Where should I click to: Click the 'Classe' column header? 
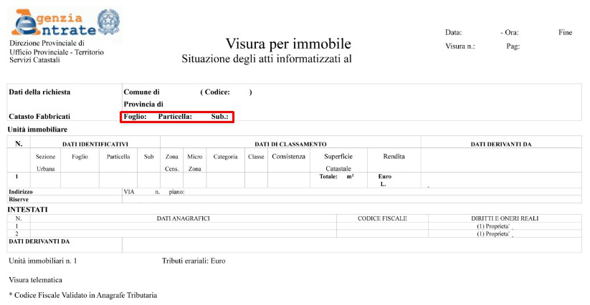(x=256, y=157)
